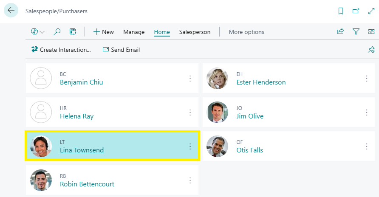Viewport: 379px width, 197px height.
Task: Click the Send Email button
Action: (x=121, y=50)
